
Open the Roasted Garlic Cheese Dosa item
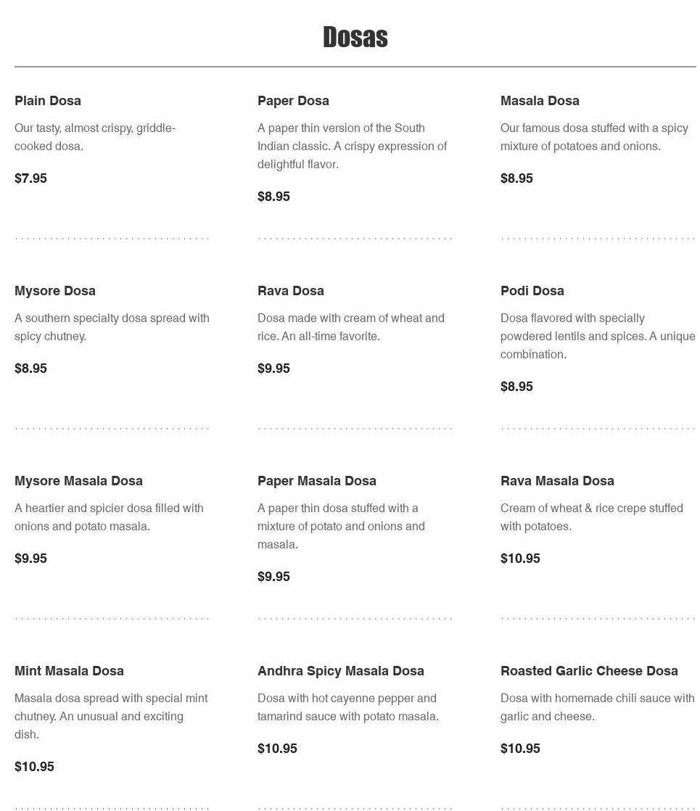[589, 671]
